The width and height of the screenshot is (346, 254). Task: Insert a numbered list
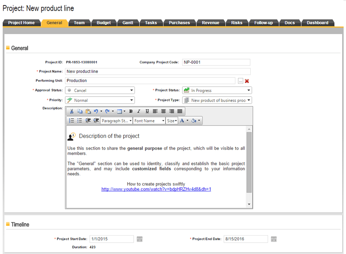pos(71,121)
